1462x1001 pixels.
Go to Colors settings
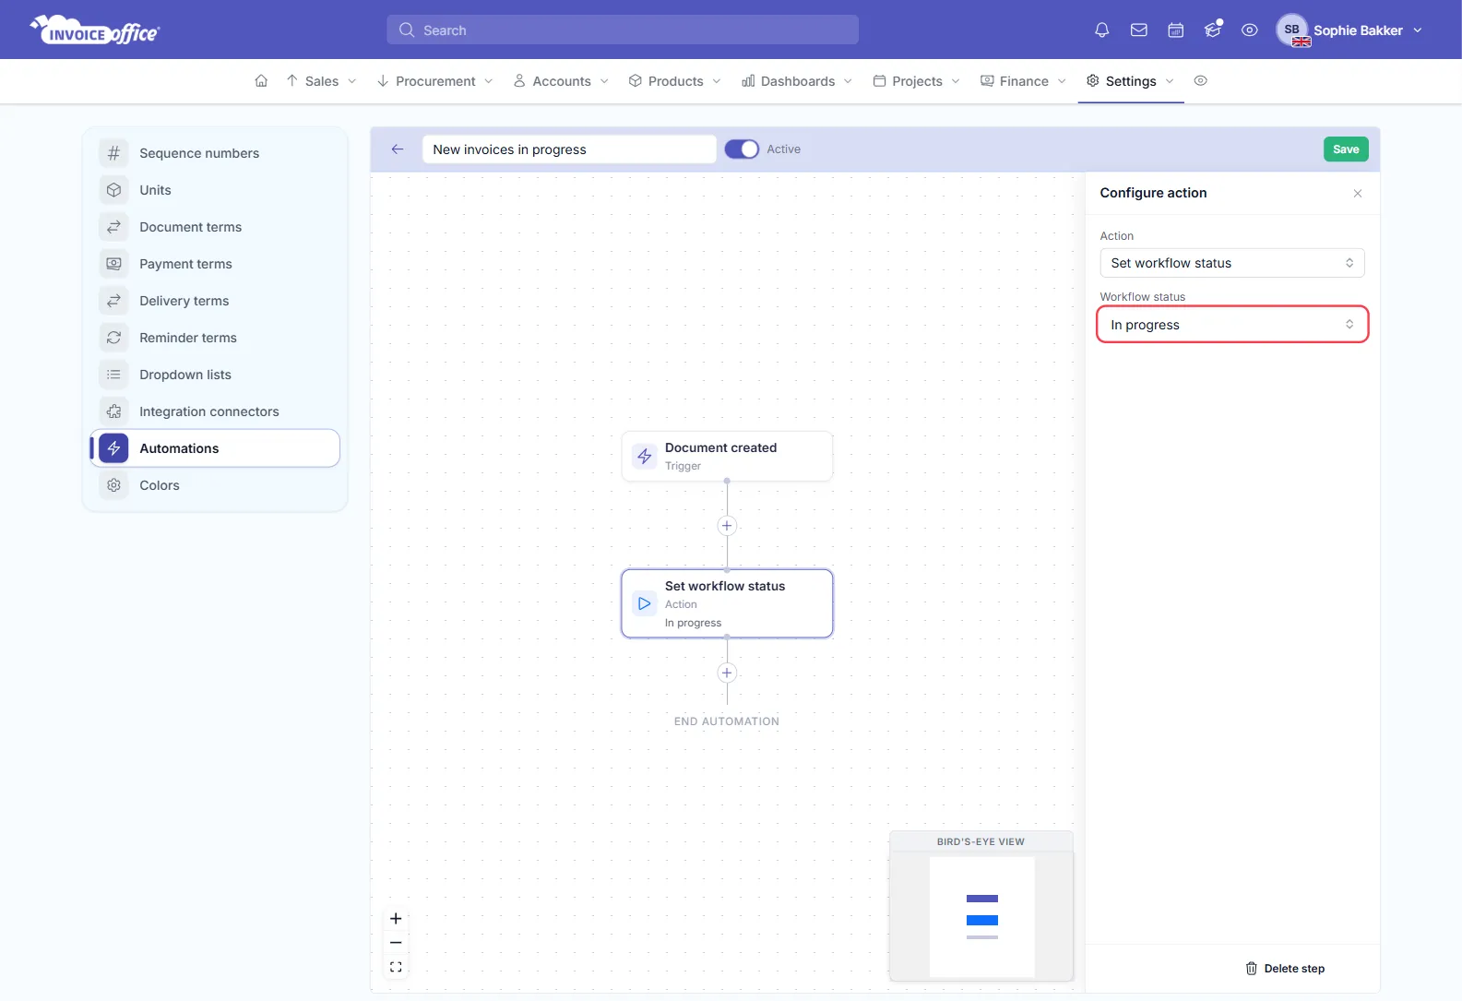point(215,485)
